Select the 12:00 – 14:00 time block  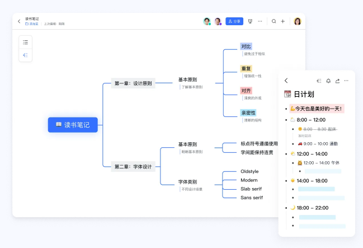[312, 154]
